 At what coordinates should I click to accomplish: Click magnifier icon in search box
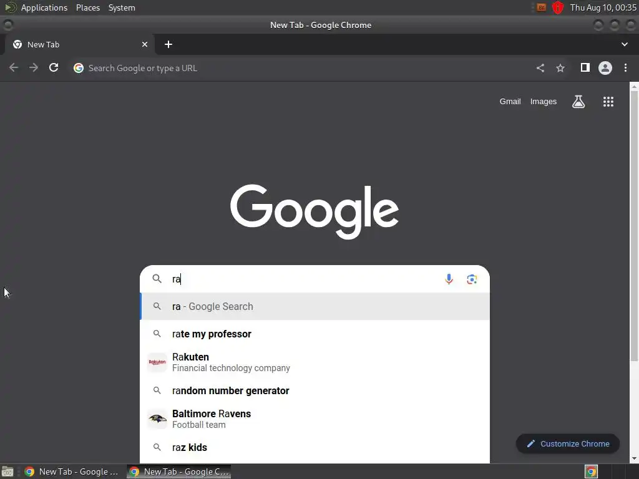157,279
